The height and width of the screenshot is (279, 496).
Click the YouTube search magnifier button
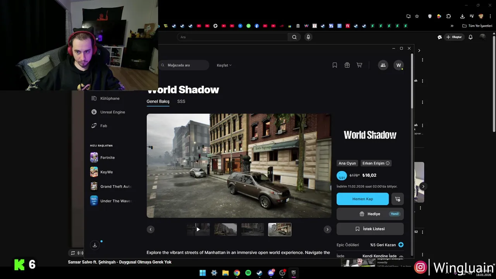coord(294,37)
